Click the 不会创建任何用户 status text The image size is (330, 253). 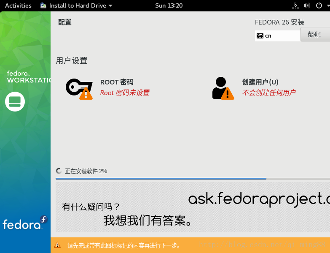click(269, 92)
